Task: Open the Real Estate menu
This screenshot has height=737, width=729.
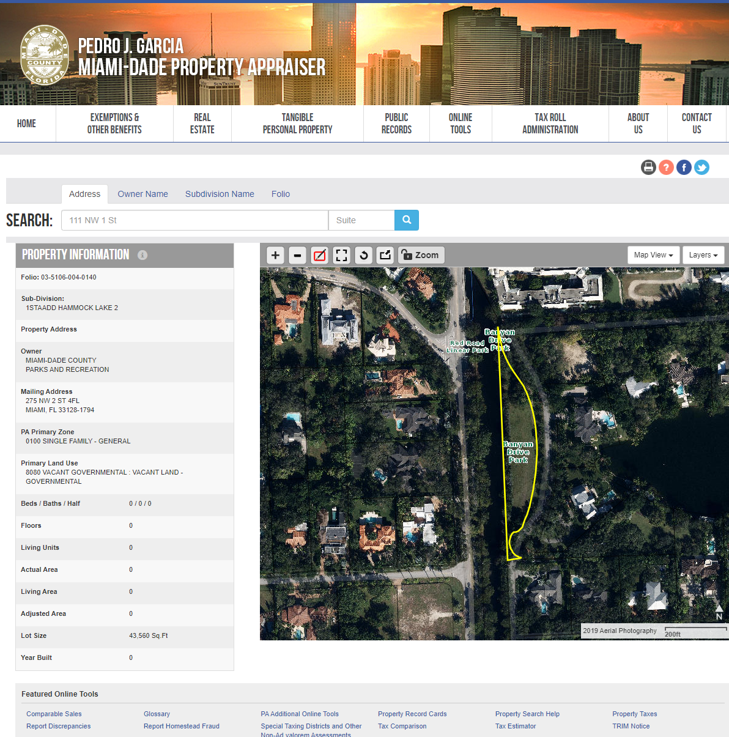Action: pyautogui.click(x=202, y=124)
